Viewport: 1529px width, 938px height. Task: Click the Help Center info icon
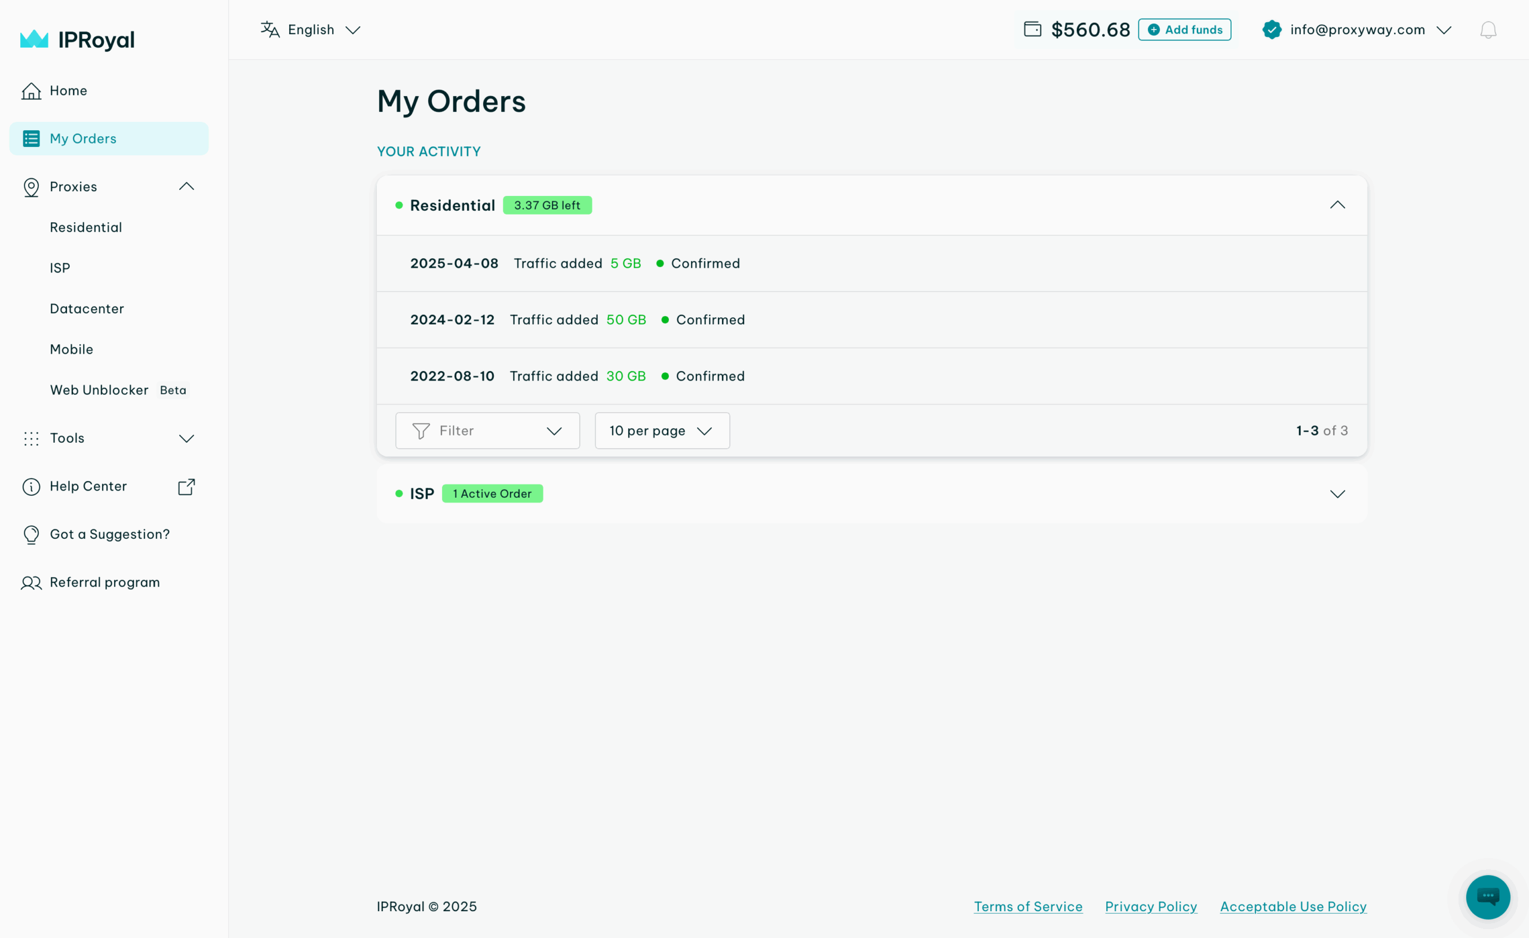click(x=31, y=486)
